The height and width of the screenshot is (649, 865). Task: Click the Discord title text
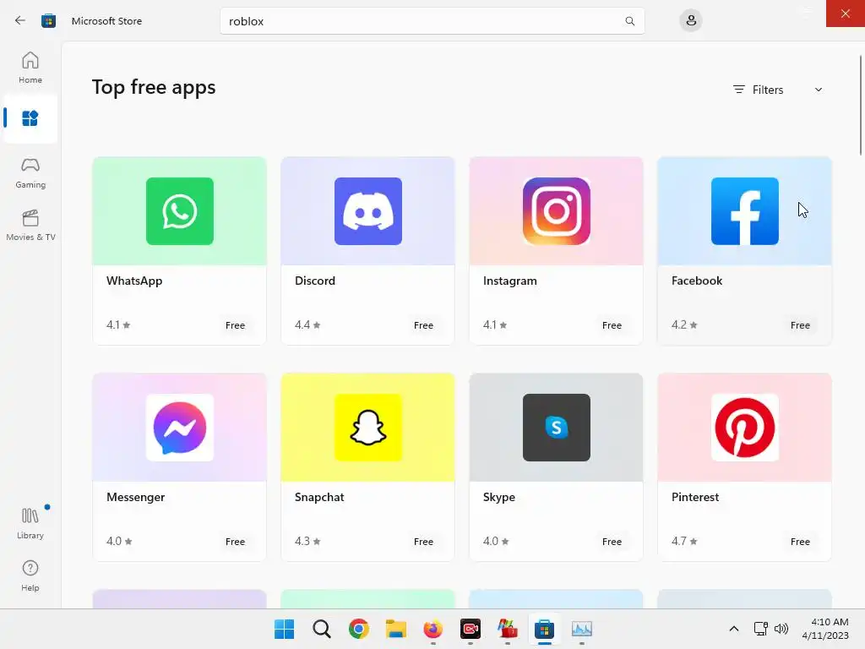pos(315,281)
